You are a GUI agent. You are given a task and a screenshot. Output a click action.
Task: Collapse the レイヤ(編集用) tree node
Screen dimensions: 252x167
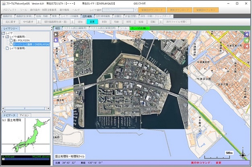(3, 37)
